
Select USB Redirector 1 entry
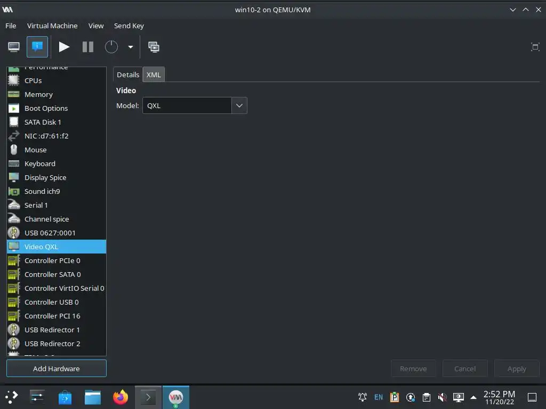point(57,330)
